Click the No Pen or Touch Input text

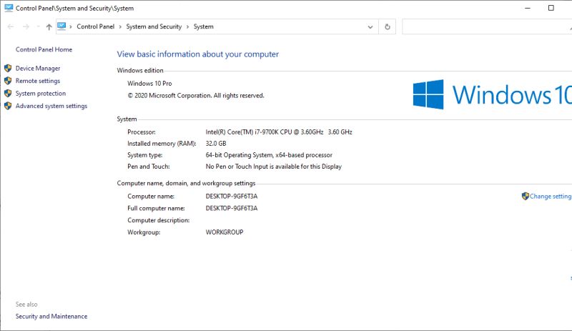tap(274, 167)
